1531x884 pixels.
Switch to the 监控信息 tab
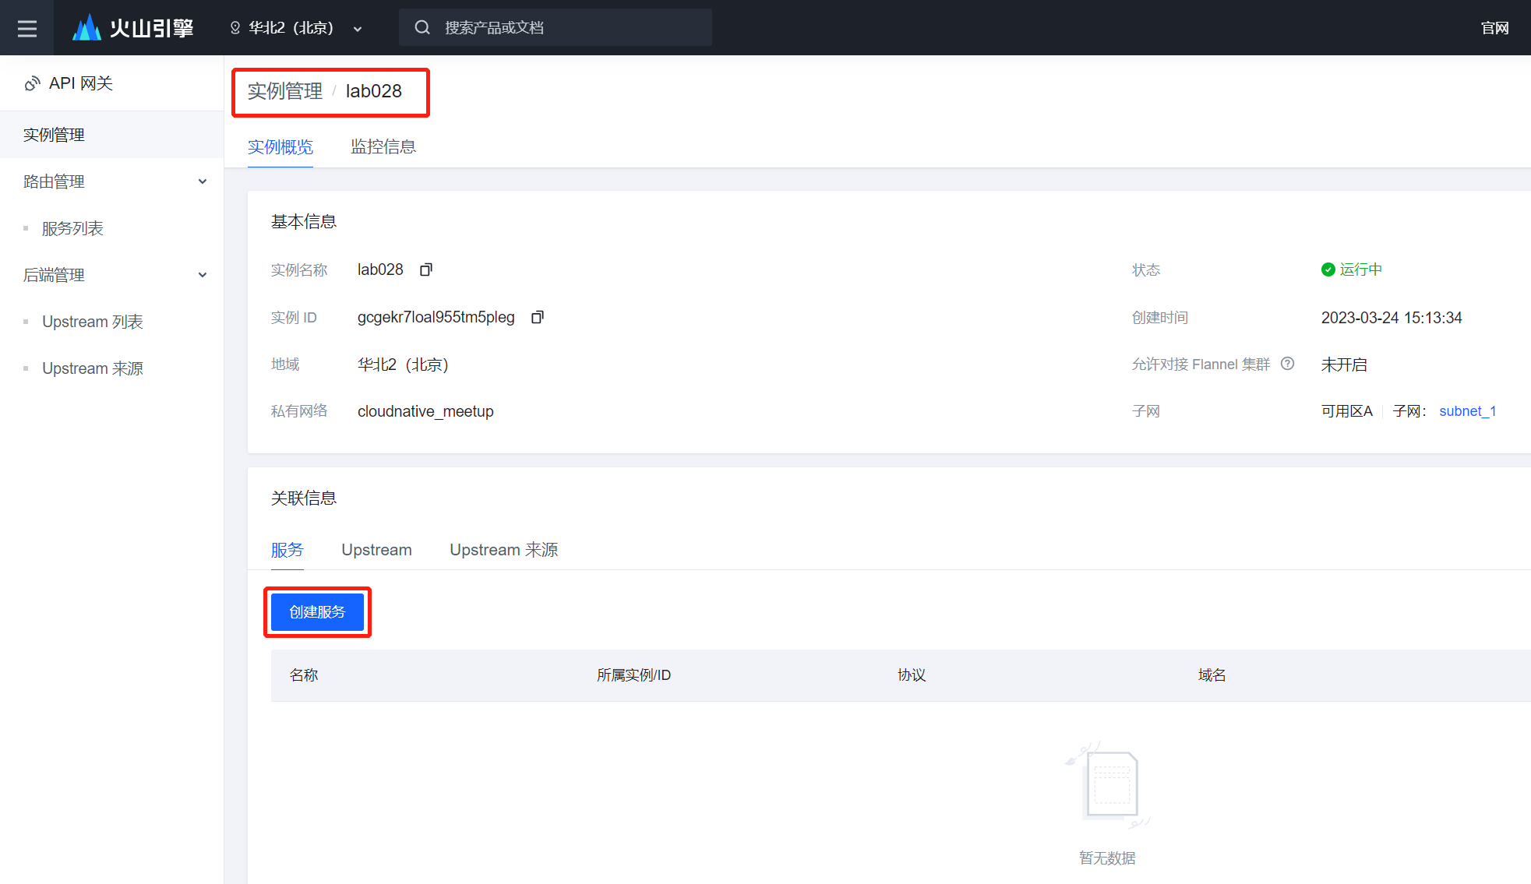383,146
